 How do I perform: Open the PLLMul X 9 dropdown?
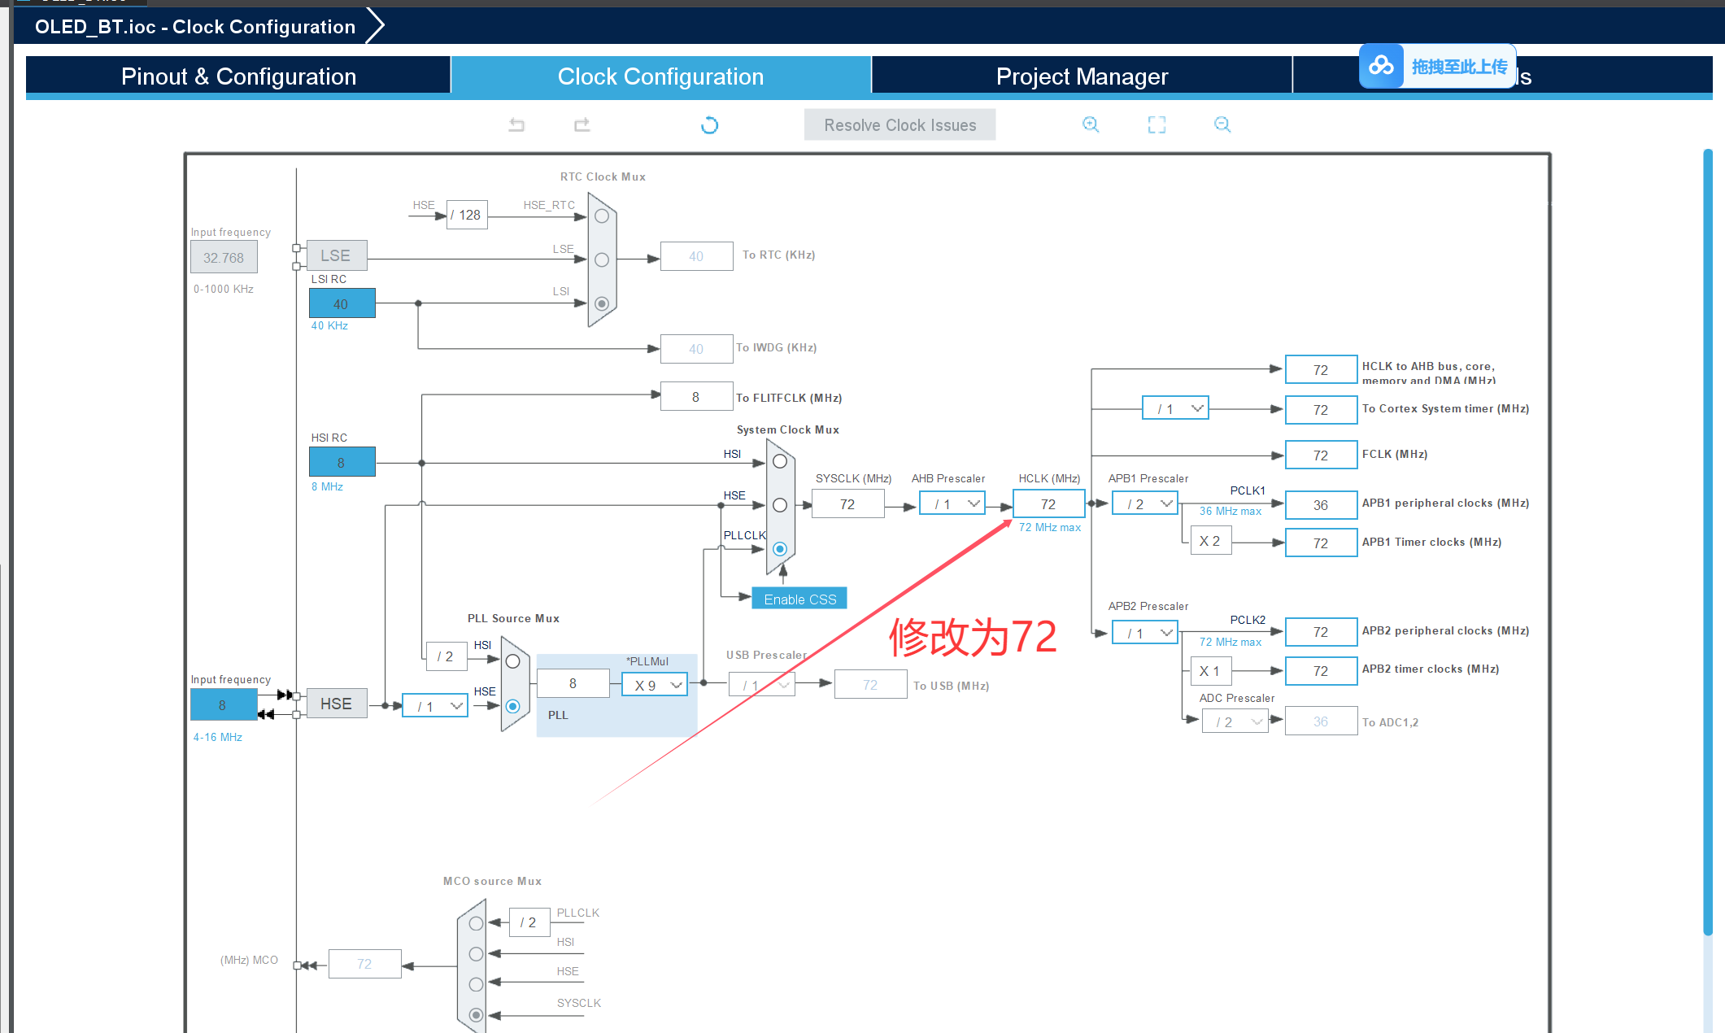tap(655, 685)
